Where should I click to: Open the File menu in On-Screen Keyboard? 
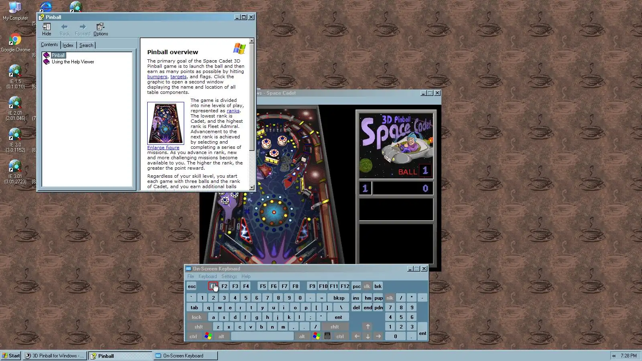[x=191, y=276]
